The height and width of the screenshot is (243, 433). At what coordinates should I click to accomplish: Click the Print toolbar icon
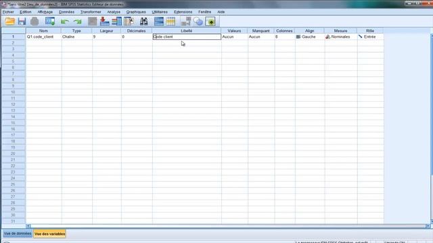[35, 21]
